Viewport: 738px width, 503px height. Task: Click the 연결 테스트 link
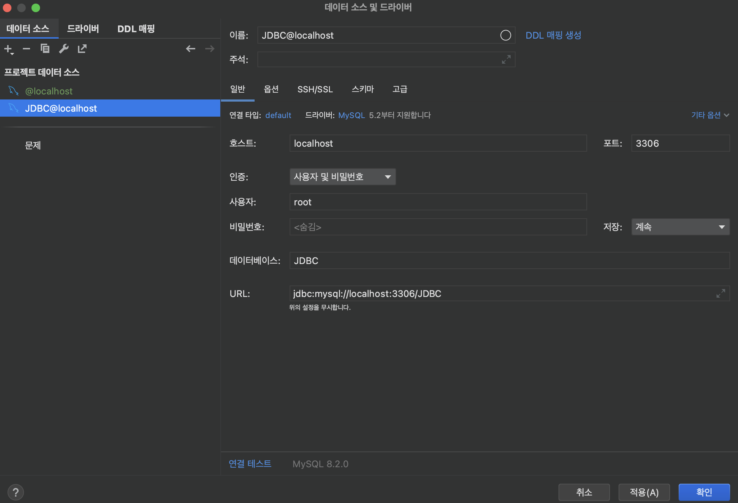[x=250, y=464]
